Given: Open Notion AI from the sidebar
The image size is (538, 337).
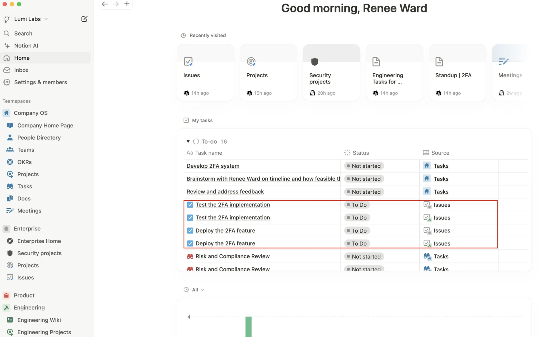Looking at the screenshot, I should (26, 45).
